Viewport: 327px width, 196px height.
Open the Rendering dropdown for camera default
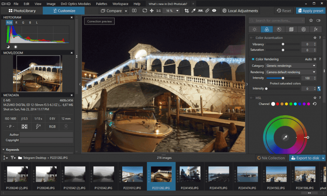pos(290,72)
